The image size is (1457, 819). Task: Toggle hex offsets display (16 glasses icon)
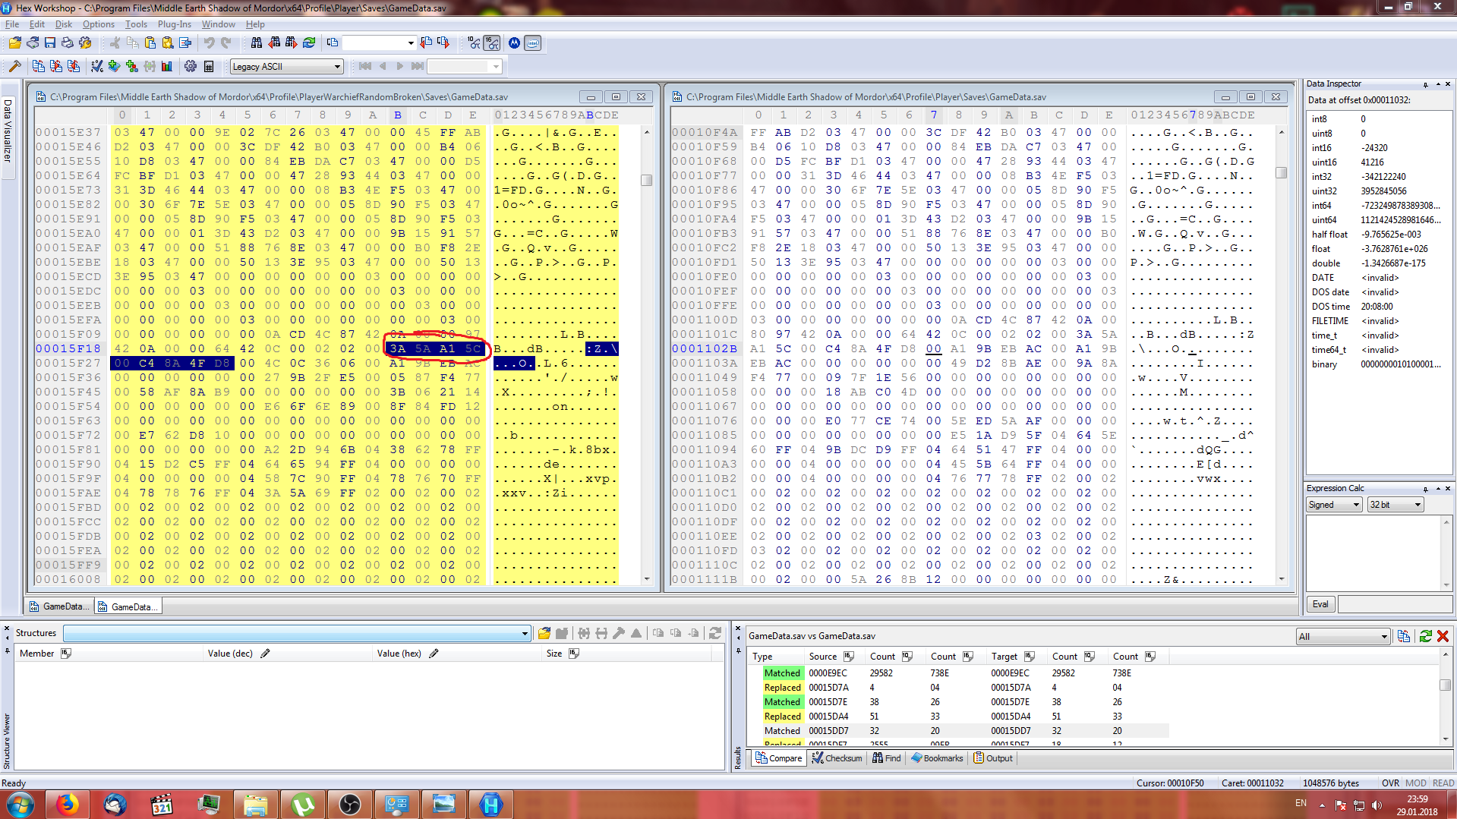coord(492,43)
